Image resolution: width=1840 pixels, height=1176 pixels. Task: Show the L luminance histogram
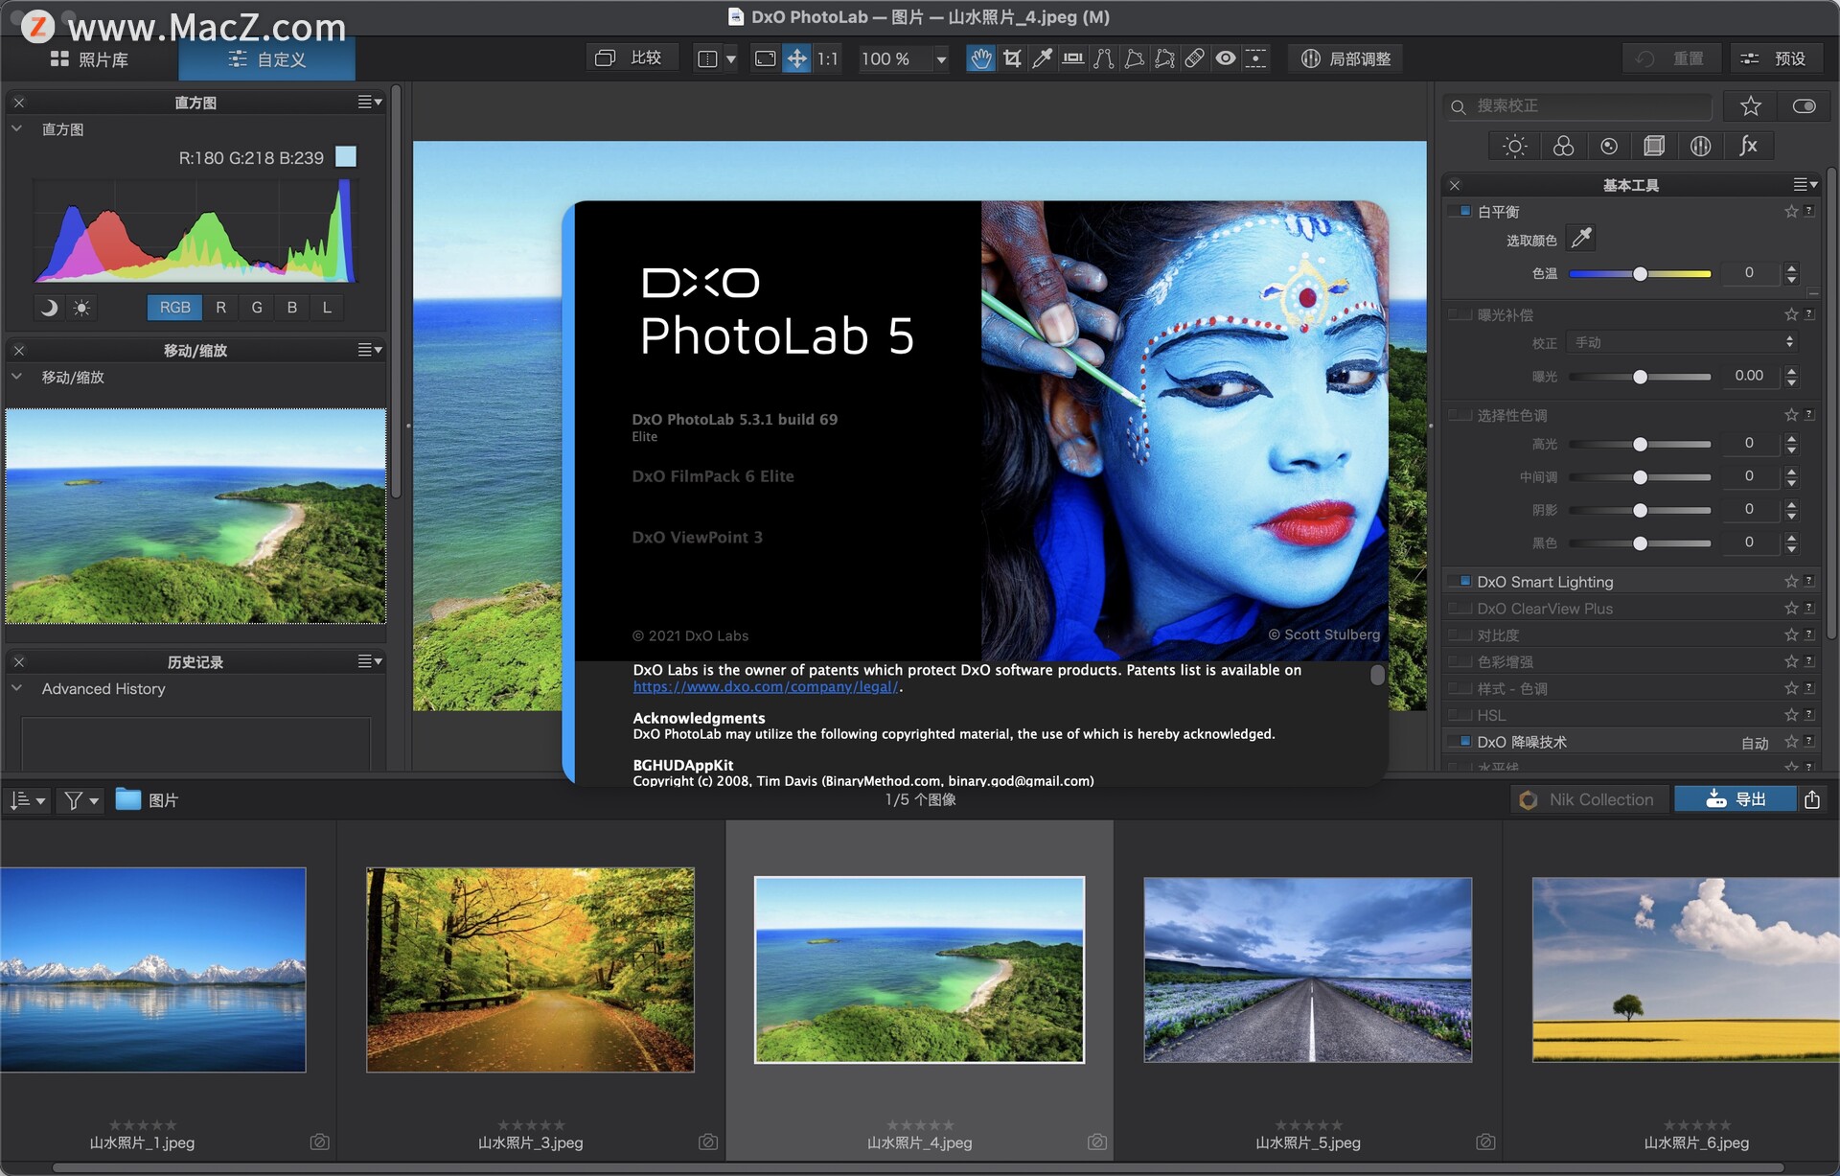pos(327,308)
